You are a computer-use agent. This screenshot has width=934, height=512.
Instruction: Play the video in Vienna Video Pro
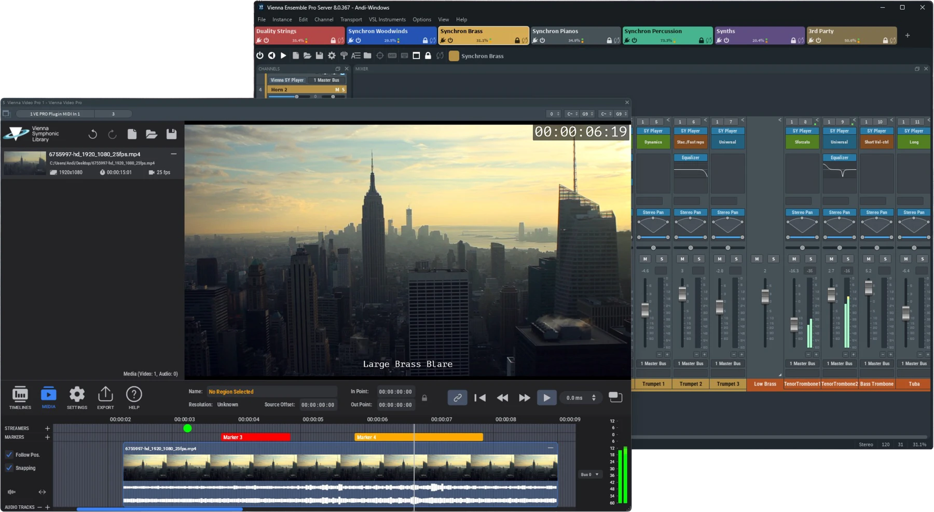(546, 398)
